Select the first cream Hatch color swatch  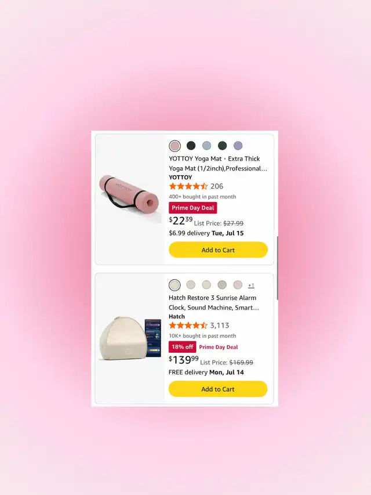(174, 285)
